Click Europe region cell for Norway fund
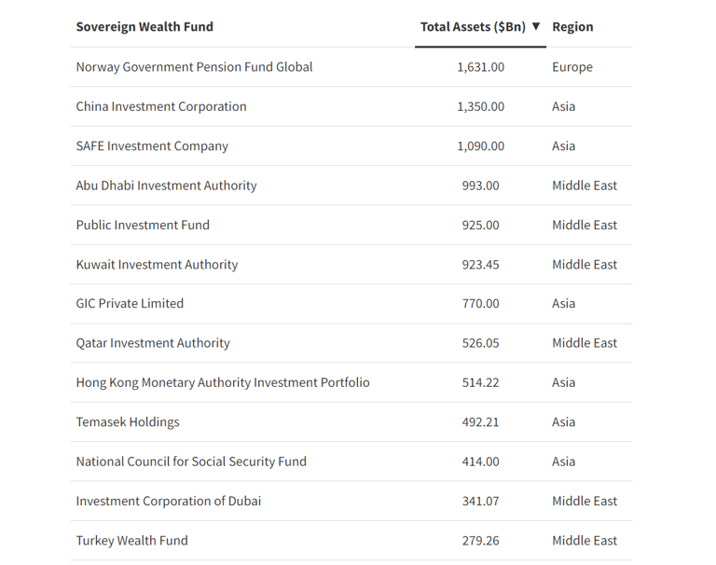Image resolution: width=716 pixels, height=565 pixels. [572, 67]
